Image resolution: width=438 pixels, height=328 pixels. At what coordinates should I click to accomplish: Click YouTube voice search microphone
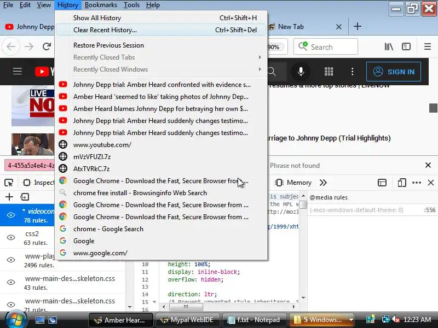click(301, 72)
